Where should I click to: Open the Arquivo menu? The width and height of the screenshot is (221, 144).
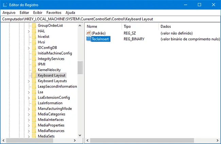[x=9, y=12]
